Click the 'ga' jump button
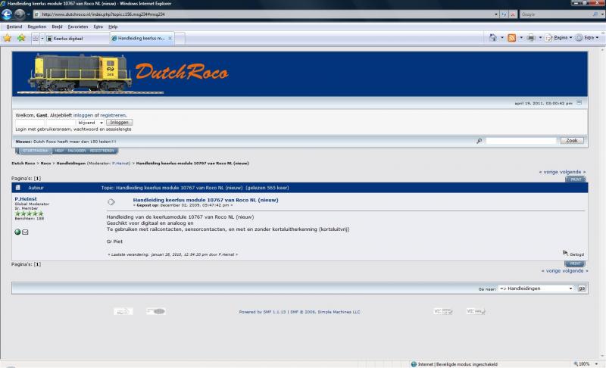Image resolution: width=606 pixels, height=368 pixels. [582, 288]
